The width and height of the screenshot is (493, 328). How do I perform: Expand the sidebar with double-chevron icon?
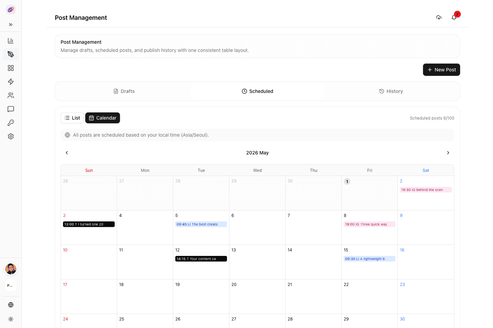(11, 25)
